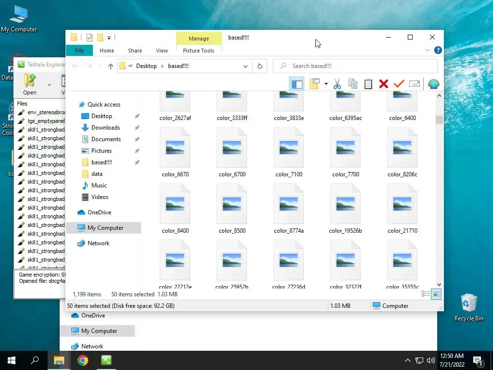Click the Help question mark icon
This screenshot has height=370, width=493.
coord(438,50)
